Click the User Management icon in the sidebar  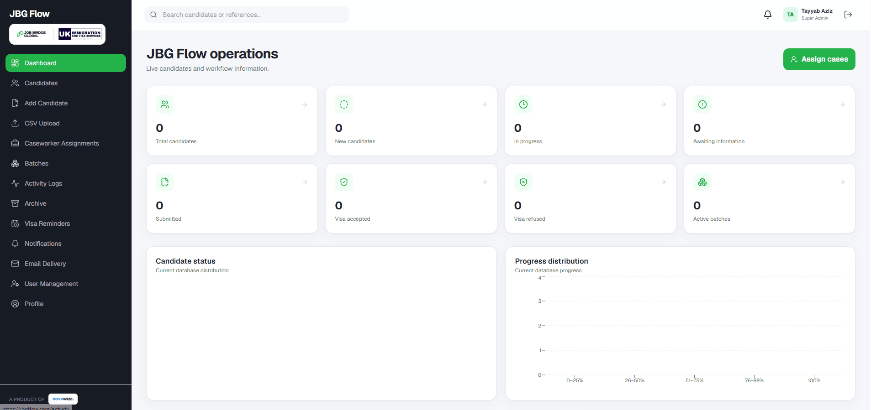[x=15, y=284]
